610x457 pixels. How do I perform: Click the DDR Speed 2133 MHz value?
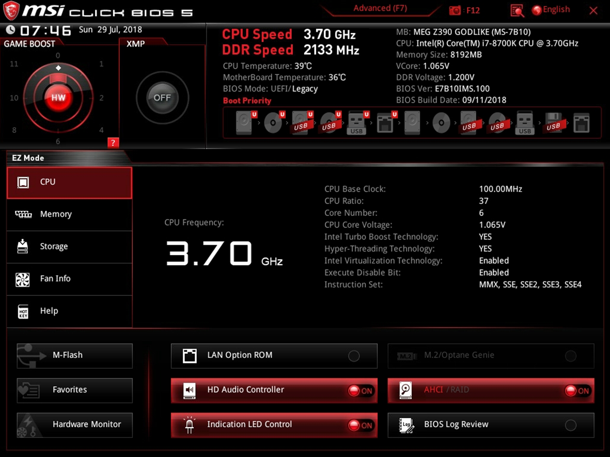[331, 50]
